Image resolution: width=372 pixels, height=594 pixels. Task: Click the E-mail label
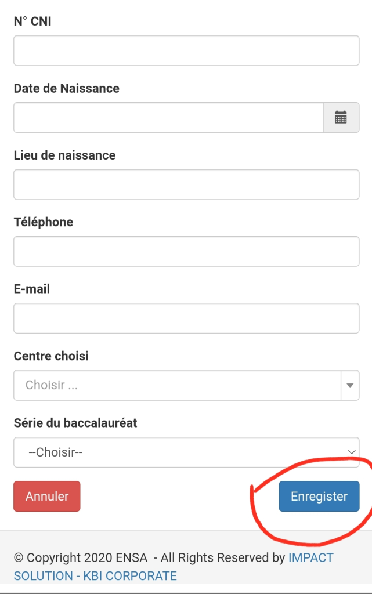32,289
